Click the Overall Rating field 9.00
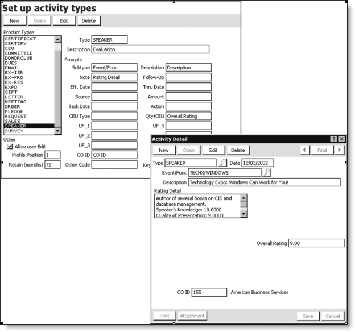The height and width of the screenshot is (332, 355). [x=316, y=243]
